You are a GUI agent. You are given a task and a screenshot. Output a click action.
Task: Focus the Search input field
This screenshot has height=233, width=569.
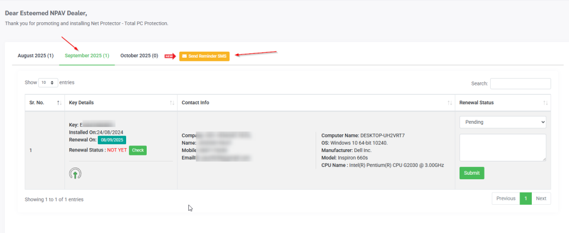point(520,83)
